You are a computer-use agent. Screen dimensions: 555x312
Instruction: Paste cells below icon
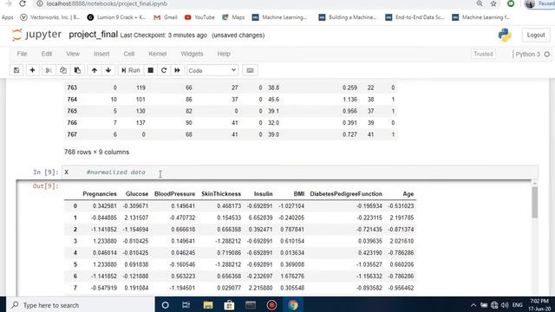(77, 70)
